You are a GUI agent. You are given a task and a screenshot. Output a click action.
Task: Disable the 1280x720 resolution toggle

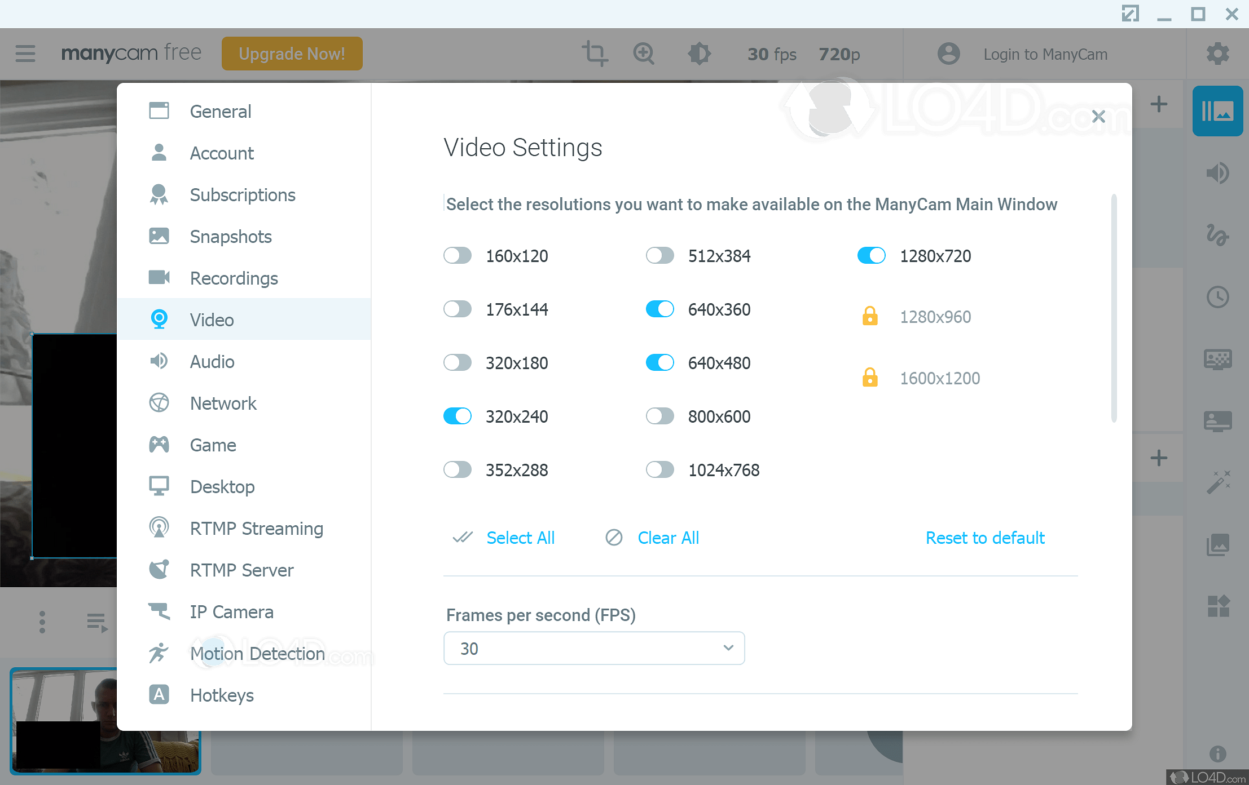tap(871, 256)
